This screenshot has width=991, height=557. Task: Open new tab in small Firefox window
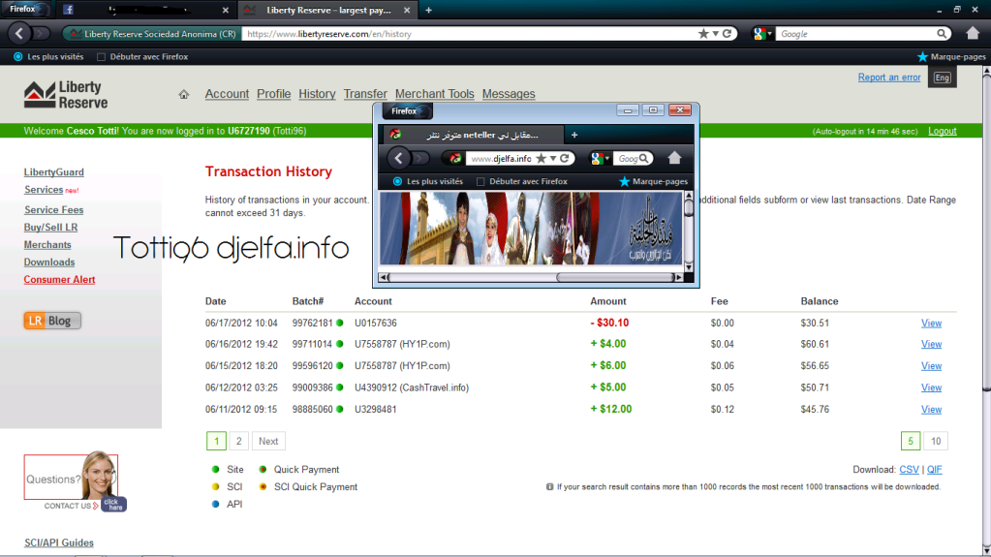click(574, 135)
